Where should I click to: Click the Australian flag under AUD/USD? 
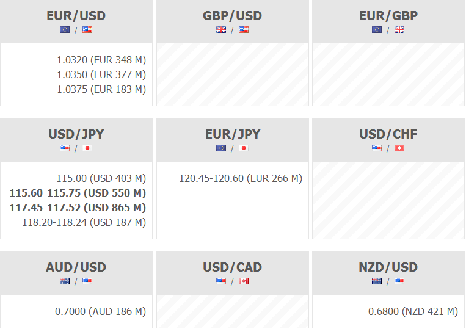[x=65, y=281]
